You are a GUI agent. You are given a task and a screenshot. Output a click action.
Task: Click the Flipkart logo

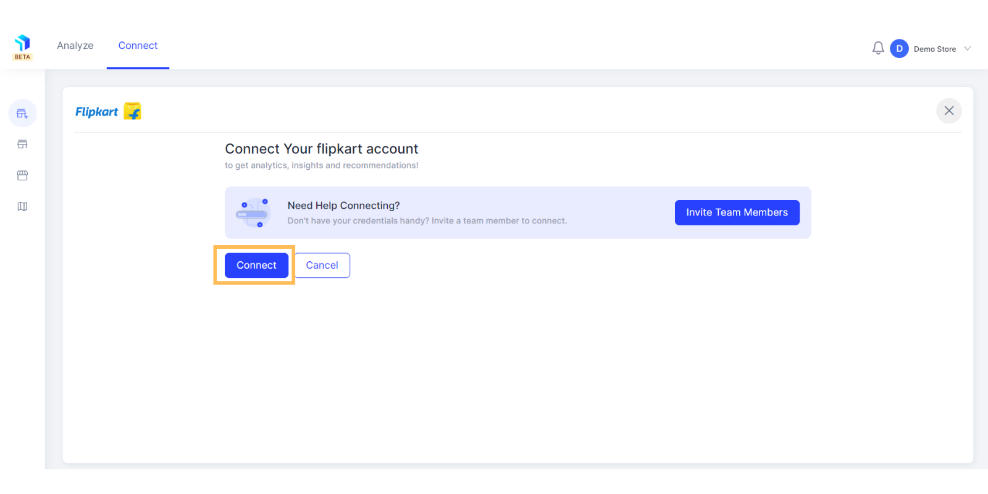pos(108,111)
